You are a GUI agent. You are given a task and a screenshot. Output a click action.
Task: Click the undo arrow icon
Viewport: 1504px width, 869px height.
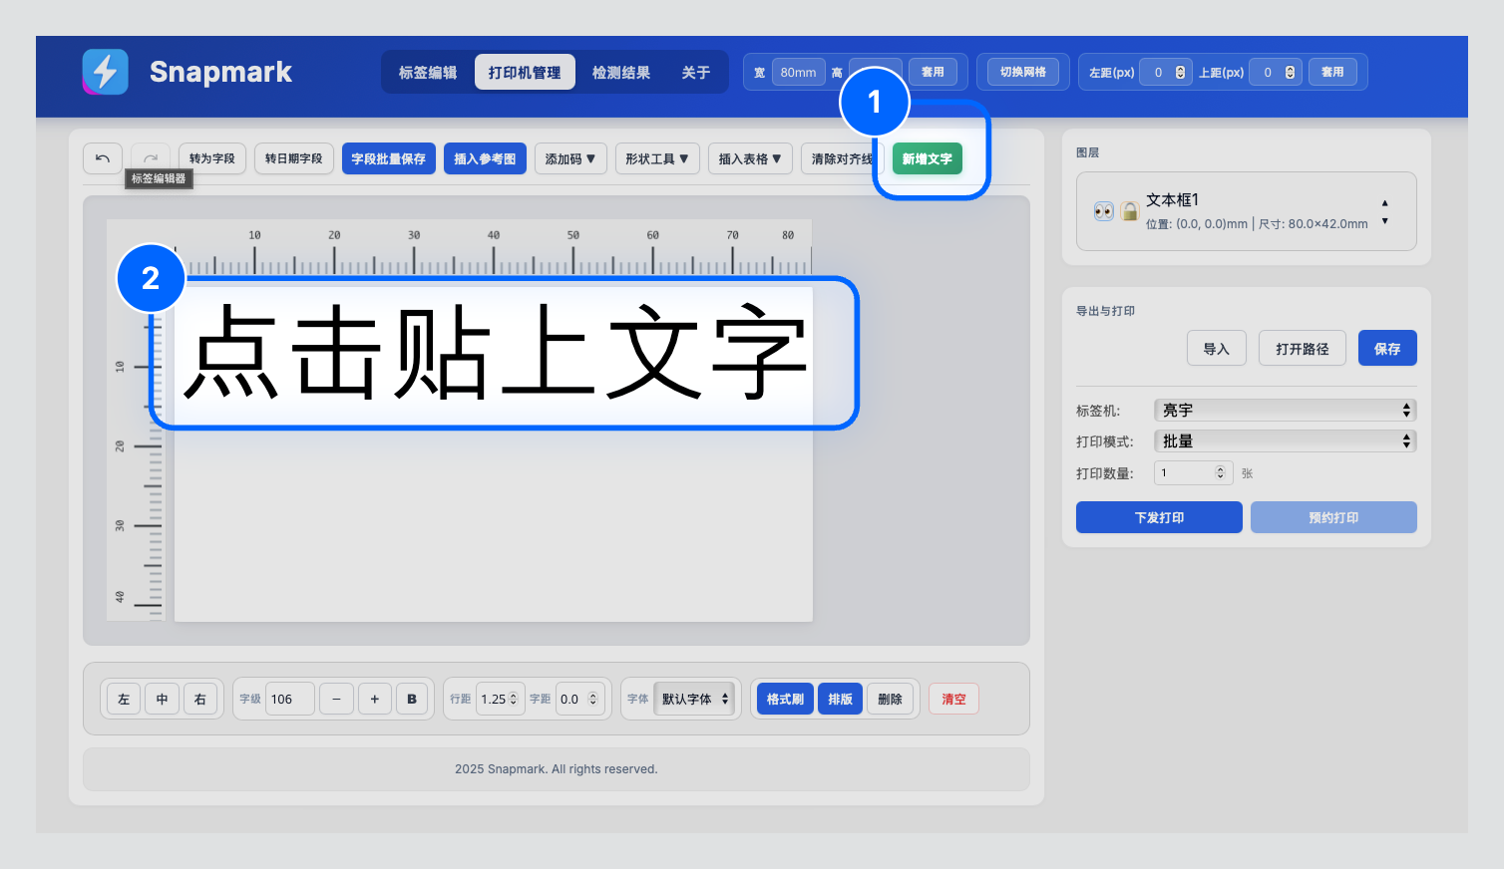102,158
